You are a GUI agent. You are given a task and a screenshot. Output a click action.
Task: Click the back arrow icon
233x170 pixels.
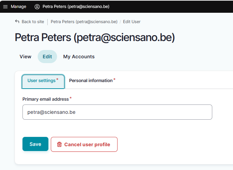[x=17, y=21]
